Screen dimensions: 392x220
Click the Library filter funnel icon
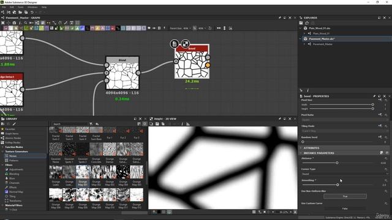tap(91, 124)
